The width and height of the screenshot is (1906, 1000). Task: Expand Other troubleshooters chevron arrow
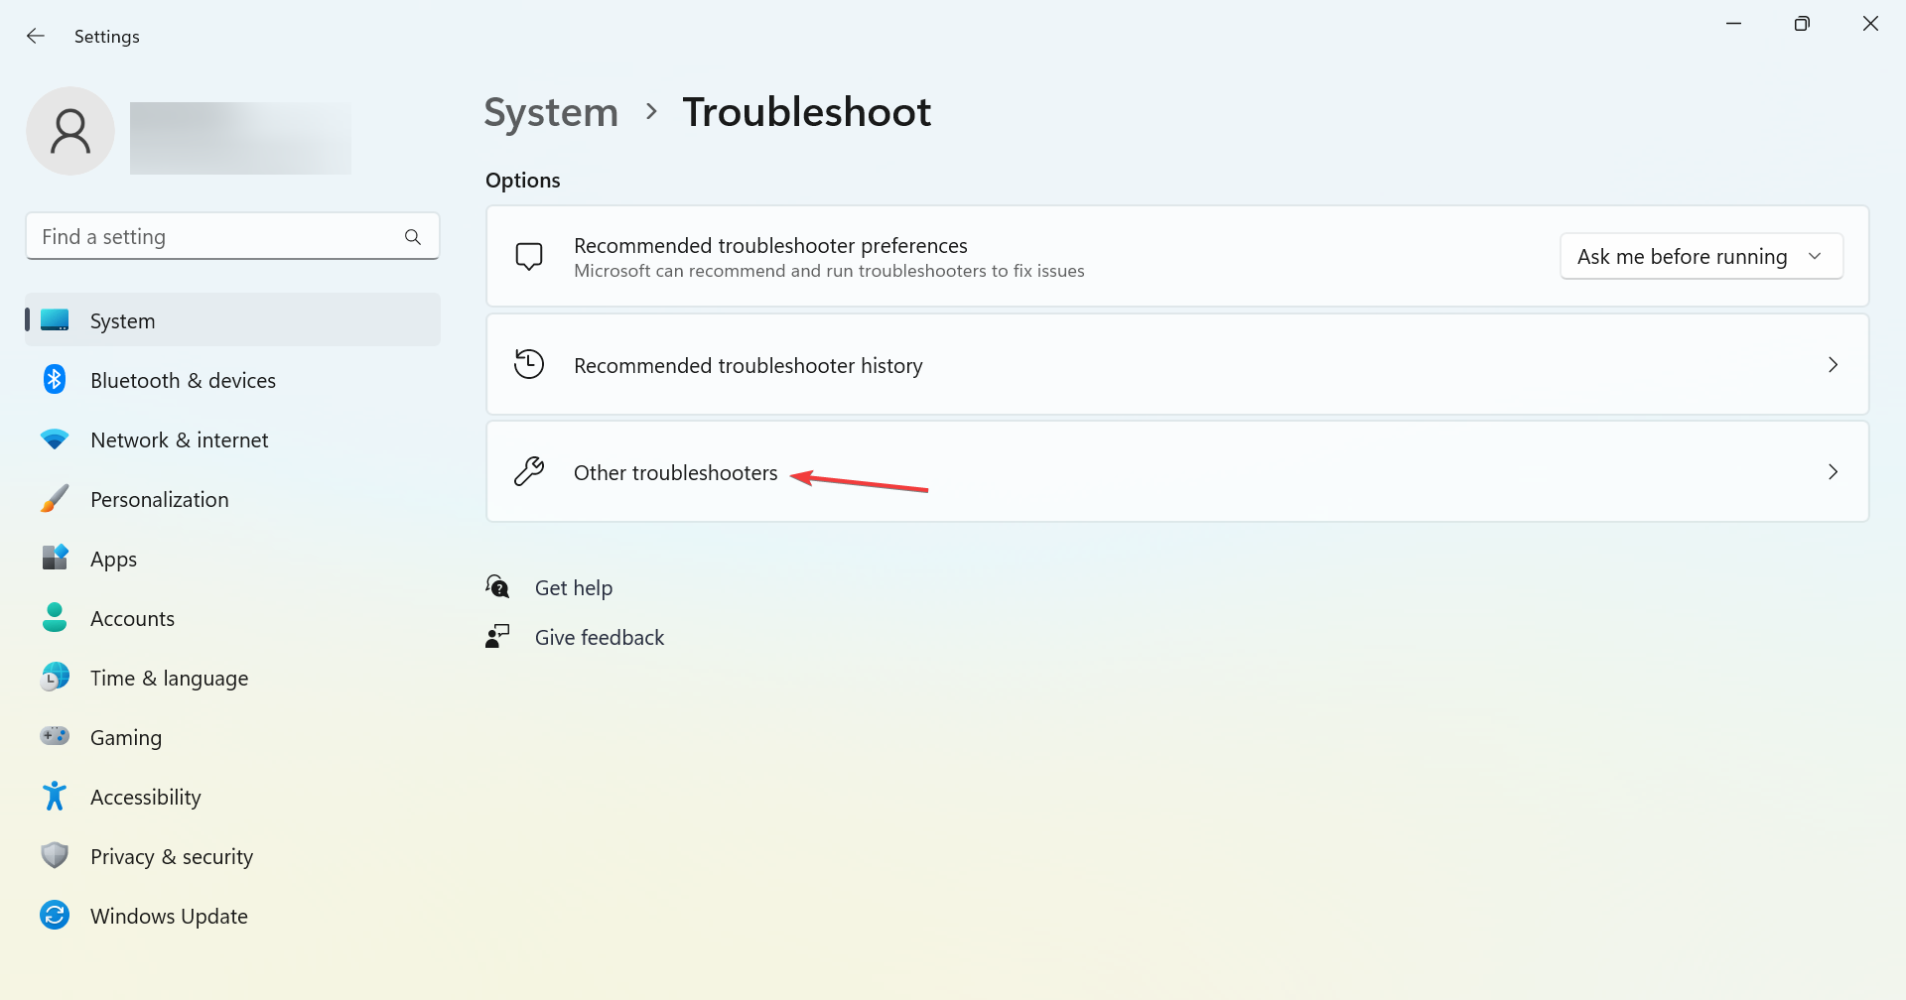[1833, 472]
